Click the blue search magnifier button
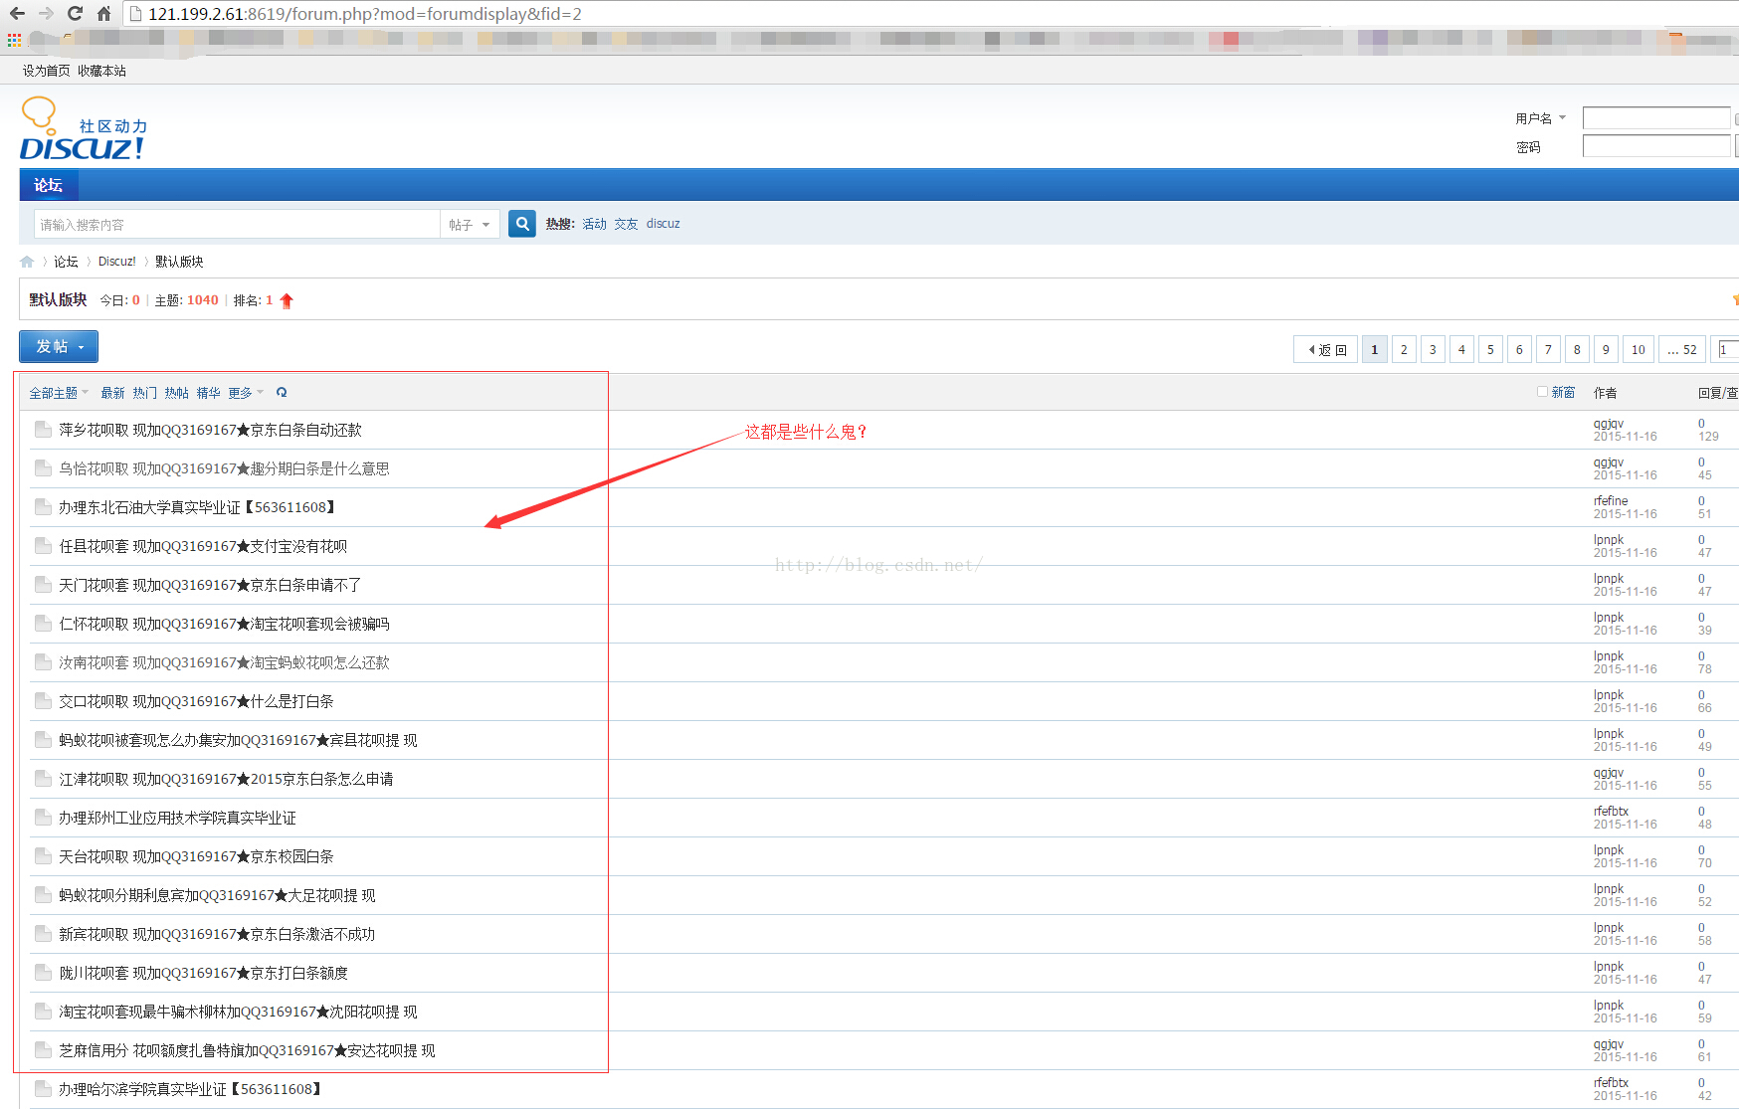The image size is (1739, 1109). [522, 224]
